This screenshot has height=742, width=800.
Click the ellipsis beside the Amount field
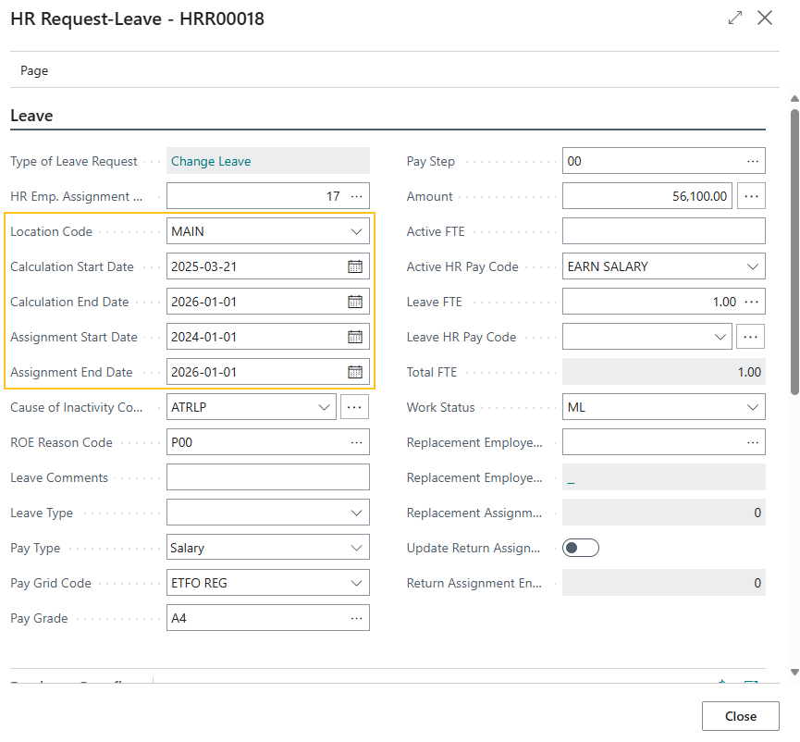point(752,195)
